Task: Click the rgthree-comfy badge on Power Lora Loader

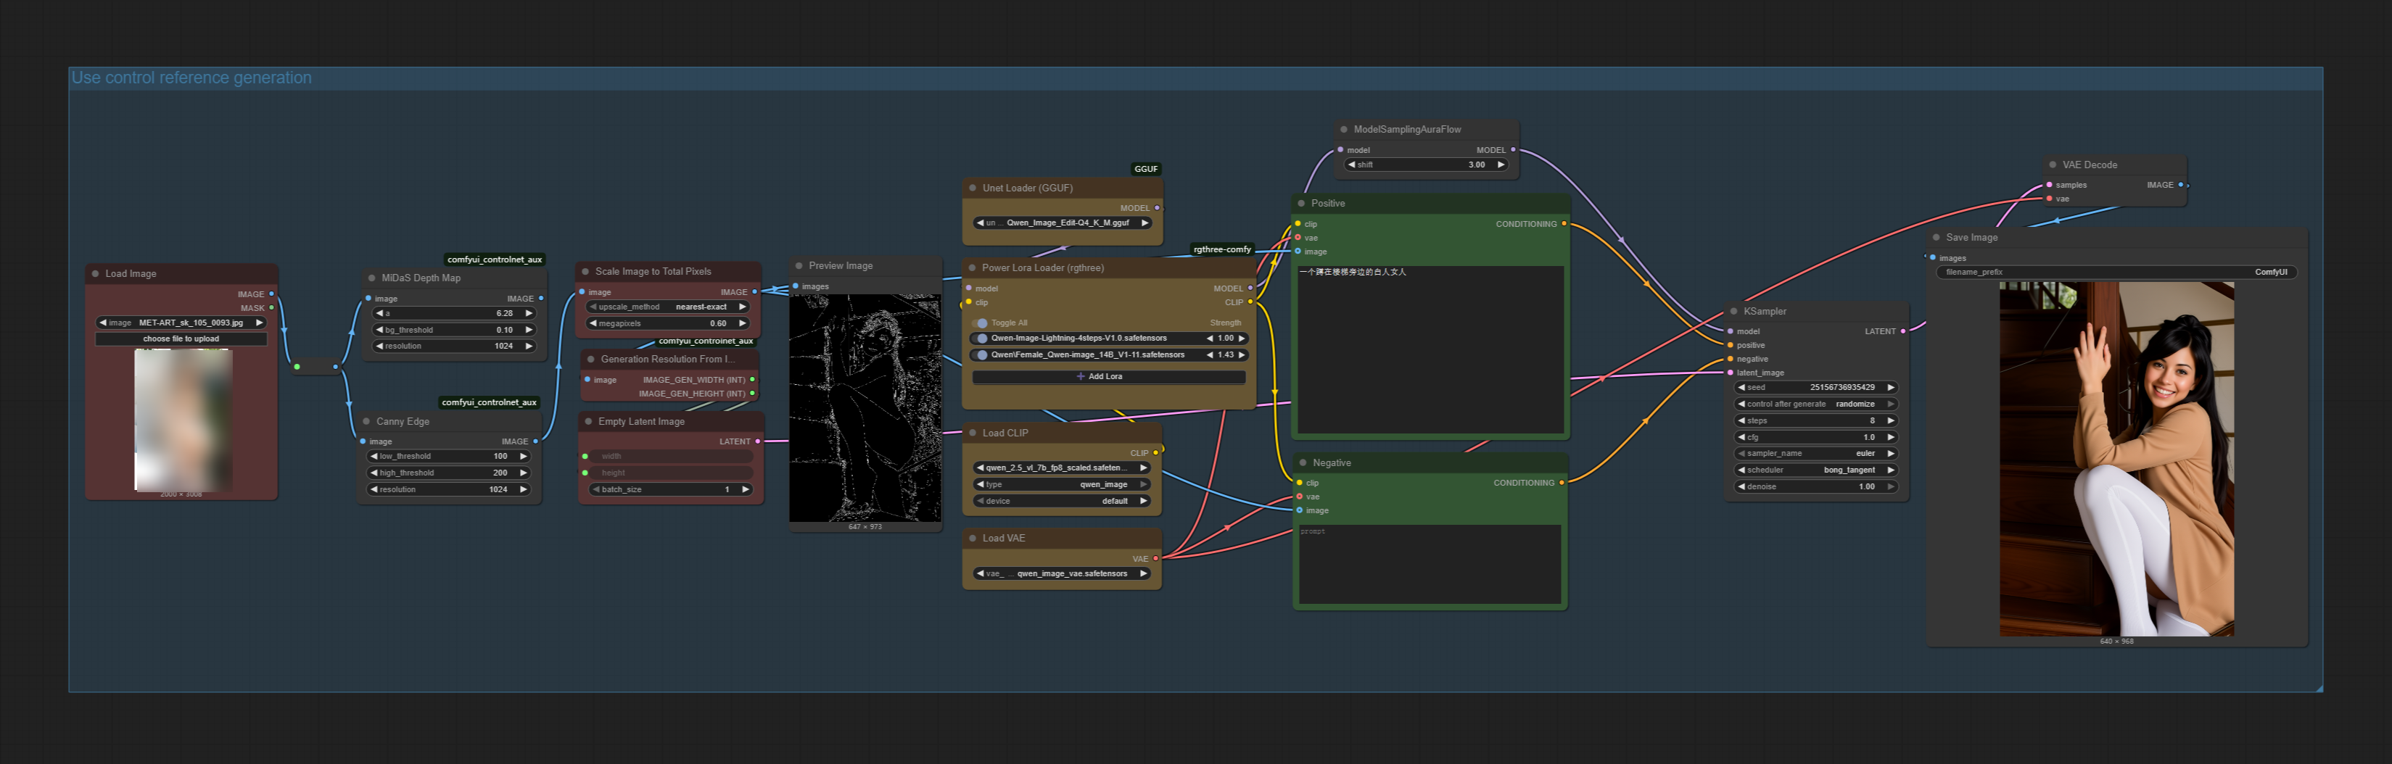Action: [1221, 249]
